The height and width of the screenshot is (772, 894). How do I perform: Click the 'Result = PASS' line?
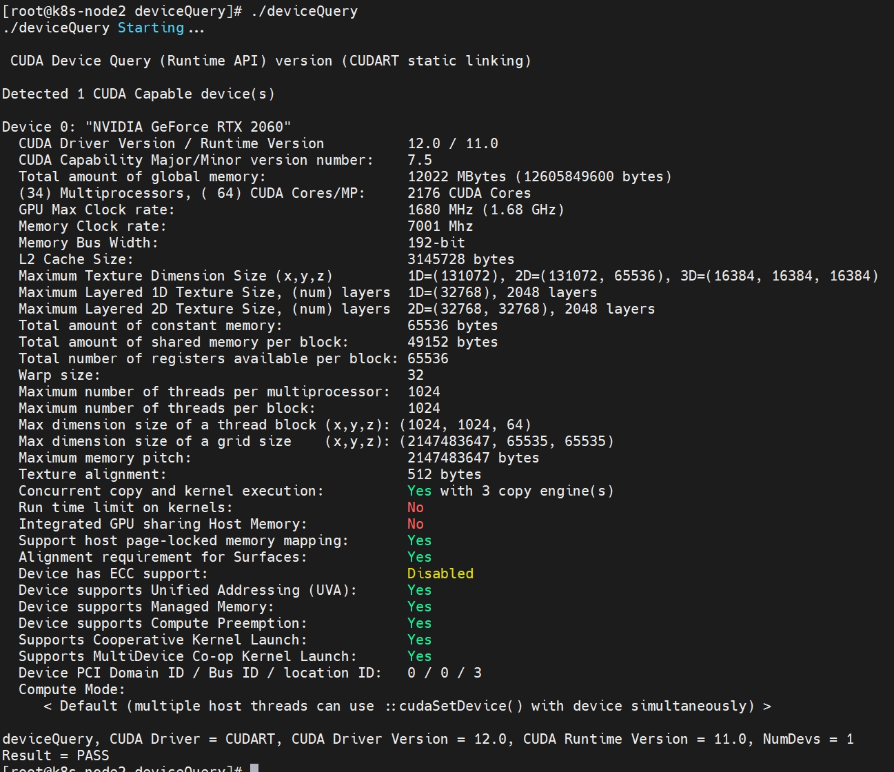pyautogui.click(x=55, y=755)
